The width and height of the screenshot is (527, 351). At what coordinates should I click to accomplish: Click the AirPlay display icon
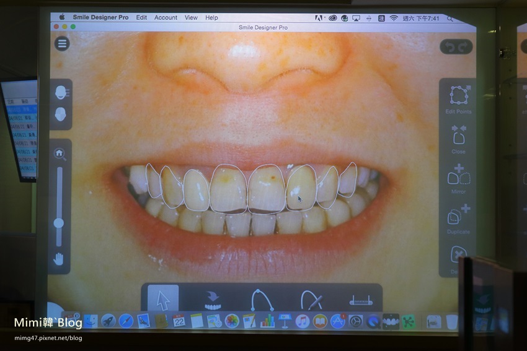tap(356, 19)
